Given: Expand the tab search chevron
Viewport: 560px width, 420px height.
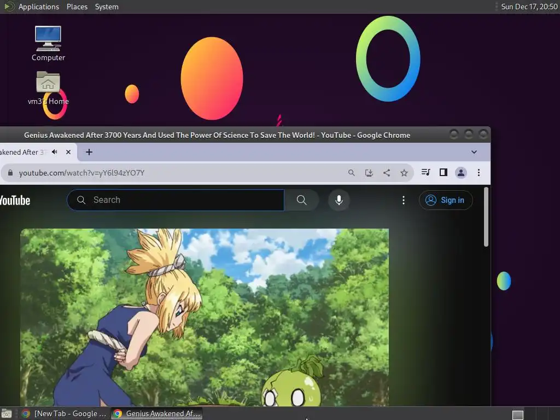Looking at the screenshot, I should [474, 152].
